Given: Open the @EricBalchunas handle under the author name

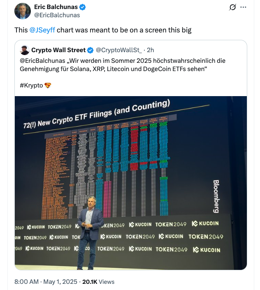Looking at the screenshot, I should click(57, 15).
